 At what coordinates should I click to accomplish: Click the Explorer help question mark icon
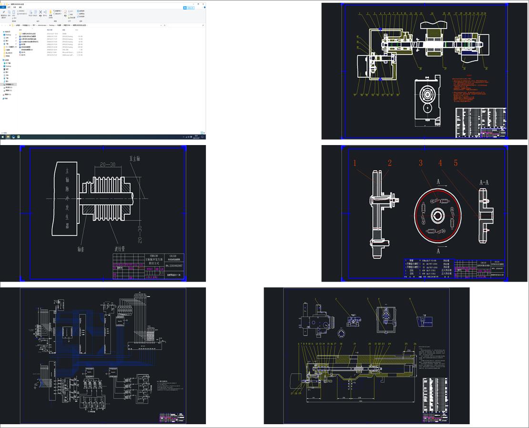(x=204, y=7)
